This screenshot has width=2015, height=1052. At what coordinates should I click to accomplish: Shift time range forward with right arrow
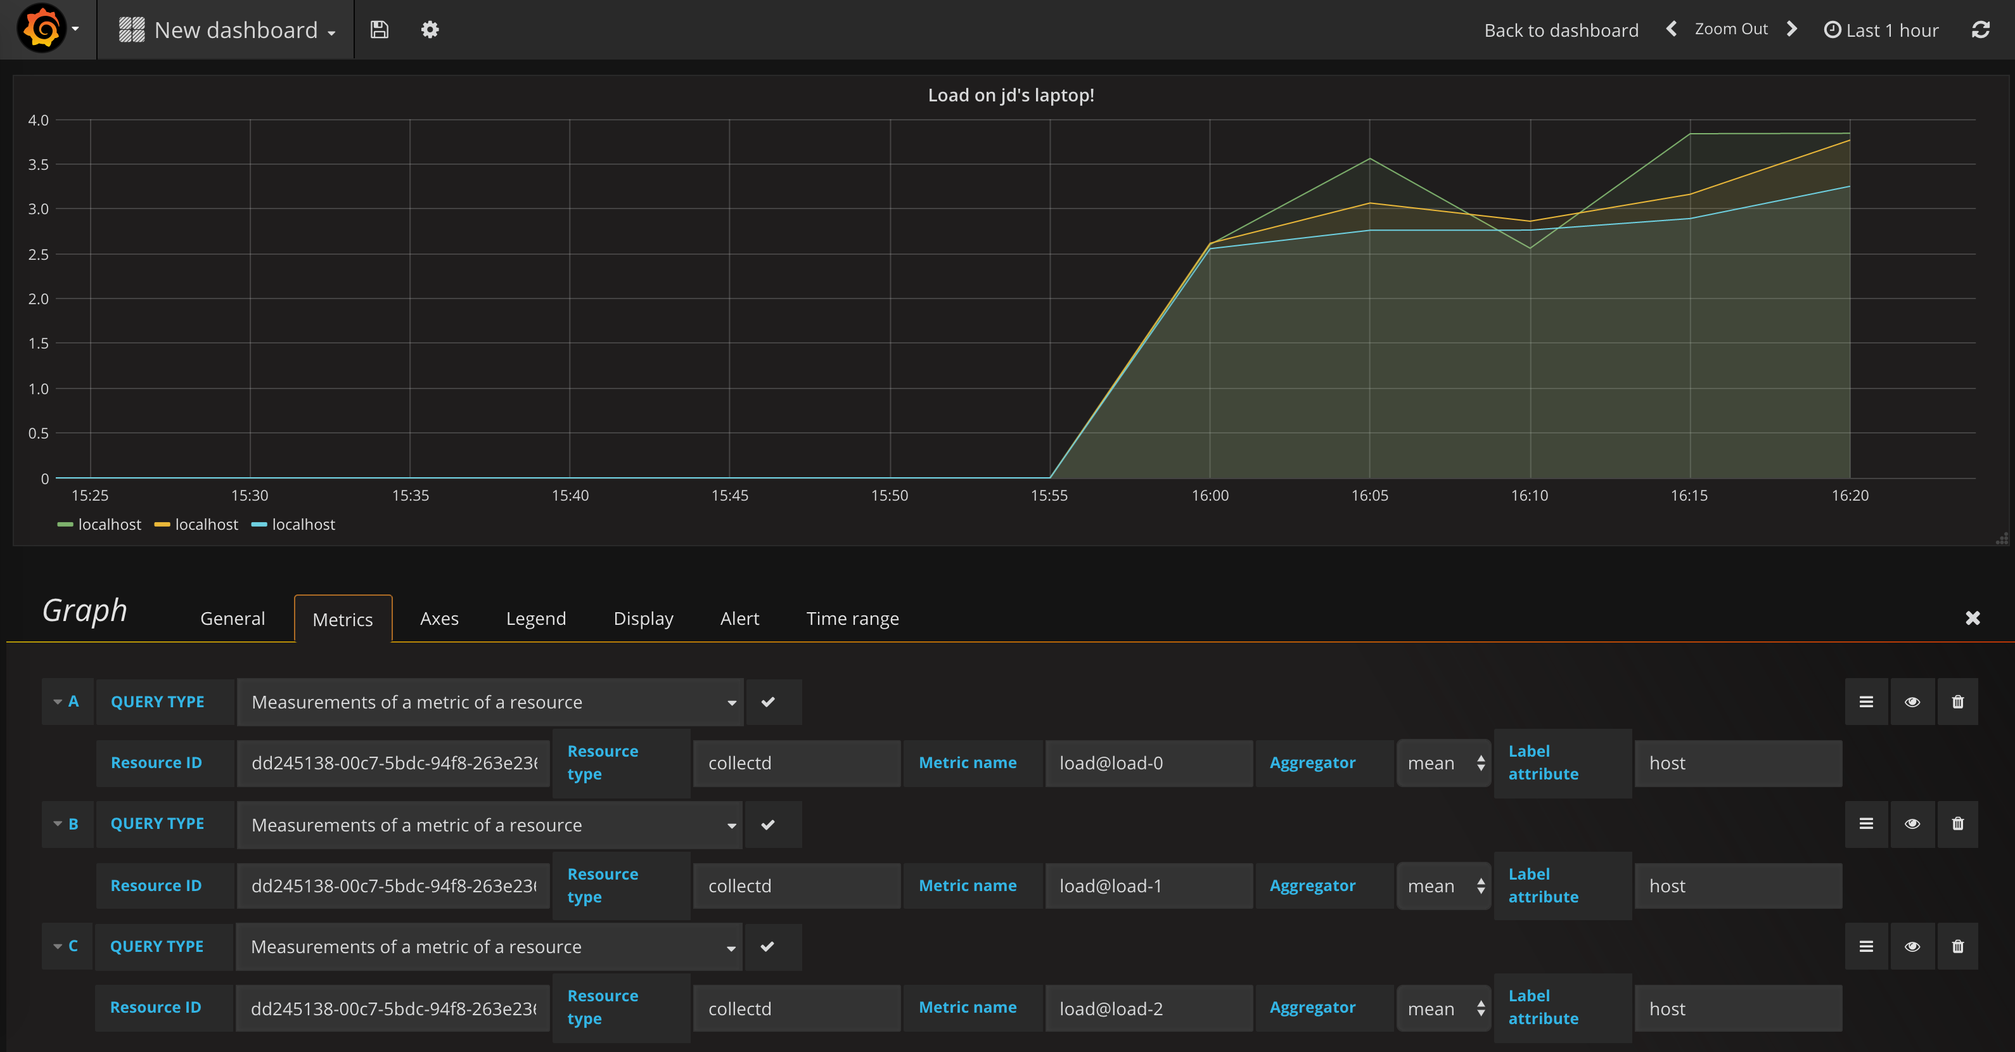click(1792, 29)
